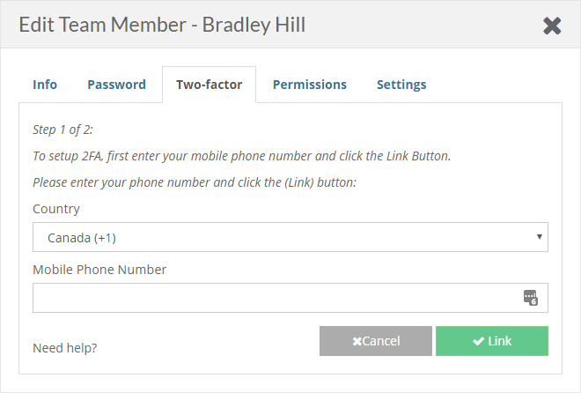Click the checkmark icon on Link button

pos(478,341)
